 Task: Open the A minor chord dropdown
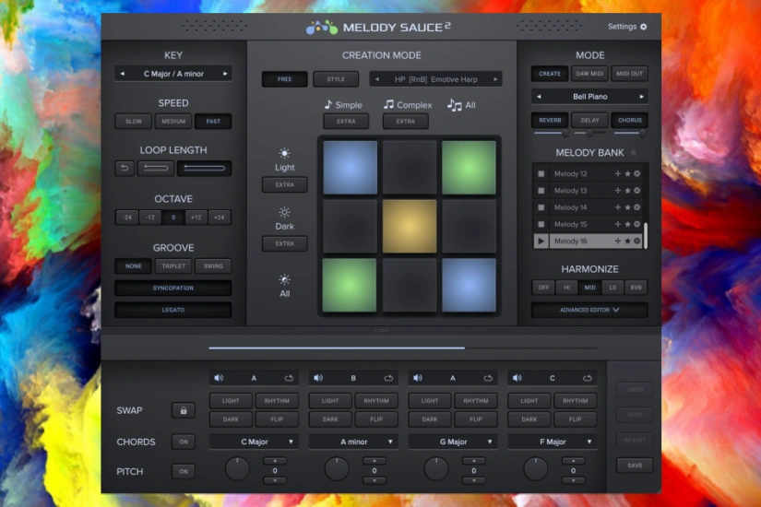[353, 442]
